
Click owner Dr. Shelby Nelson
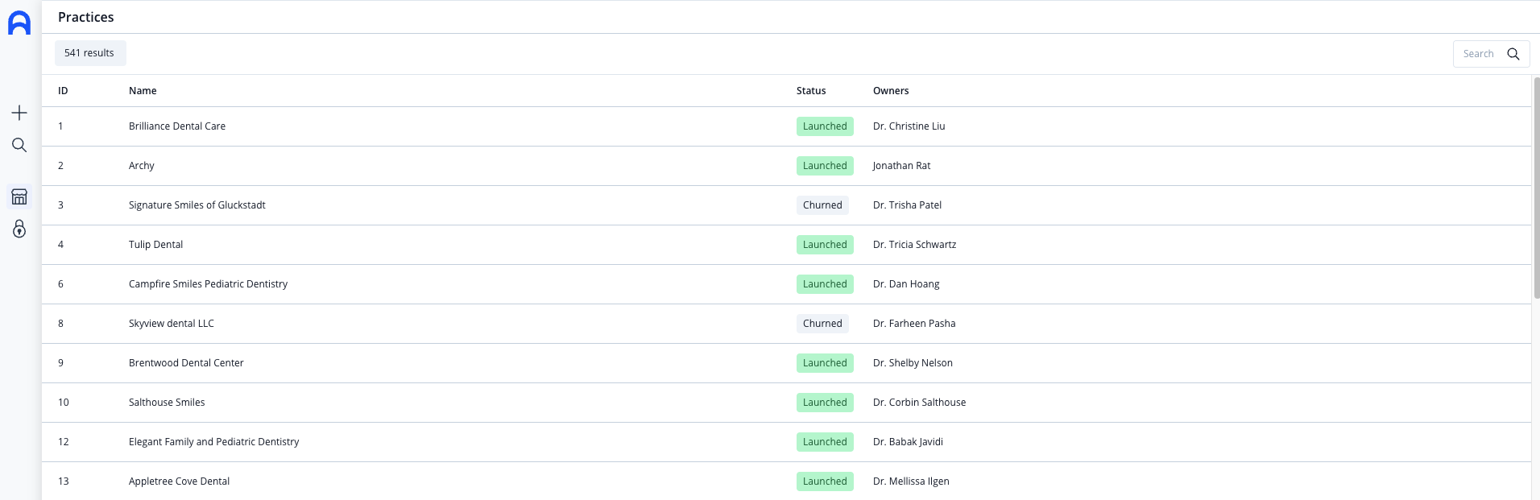913,363
